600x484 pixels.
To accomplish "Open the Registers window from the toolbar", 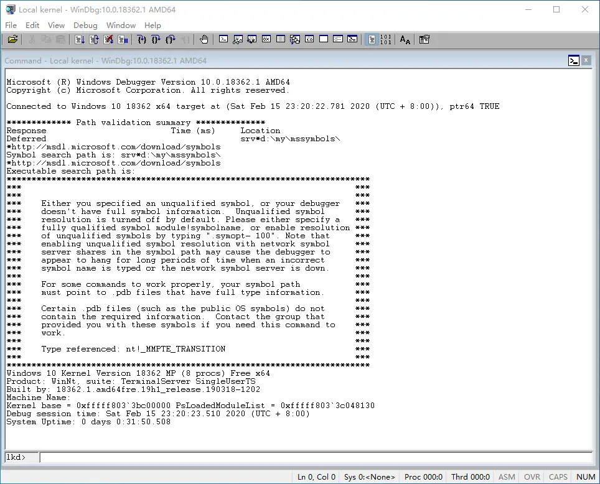I will [266, 39].
